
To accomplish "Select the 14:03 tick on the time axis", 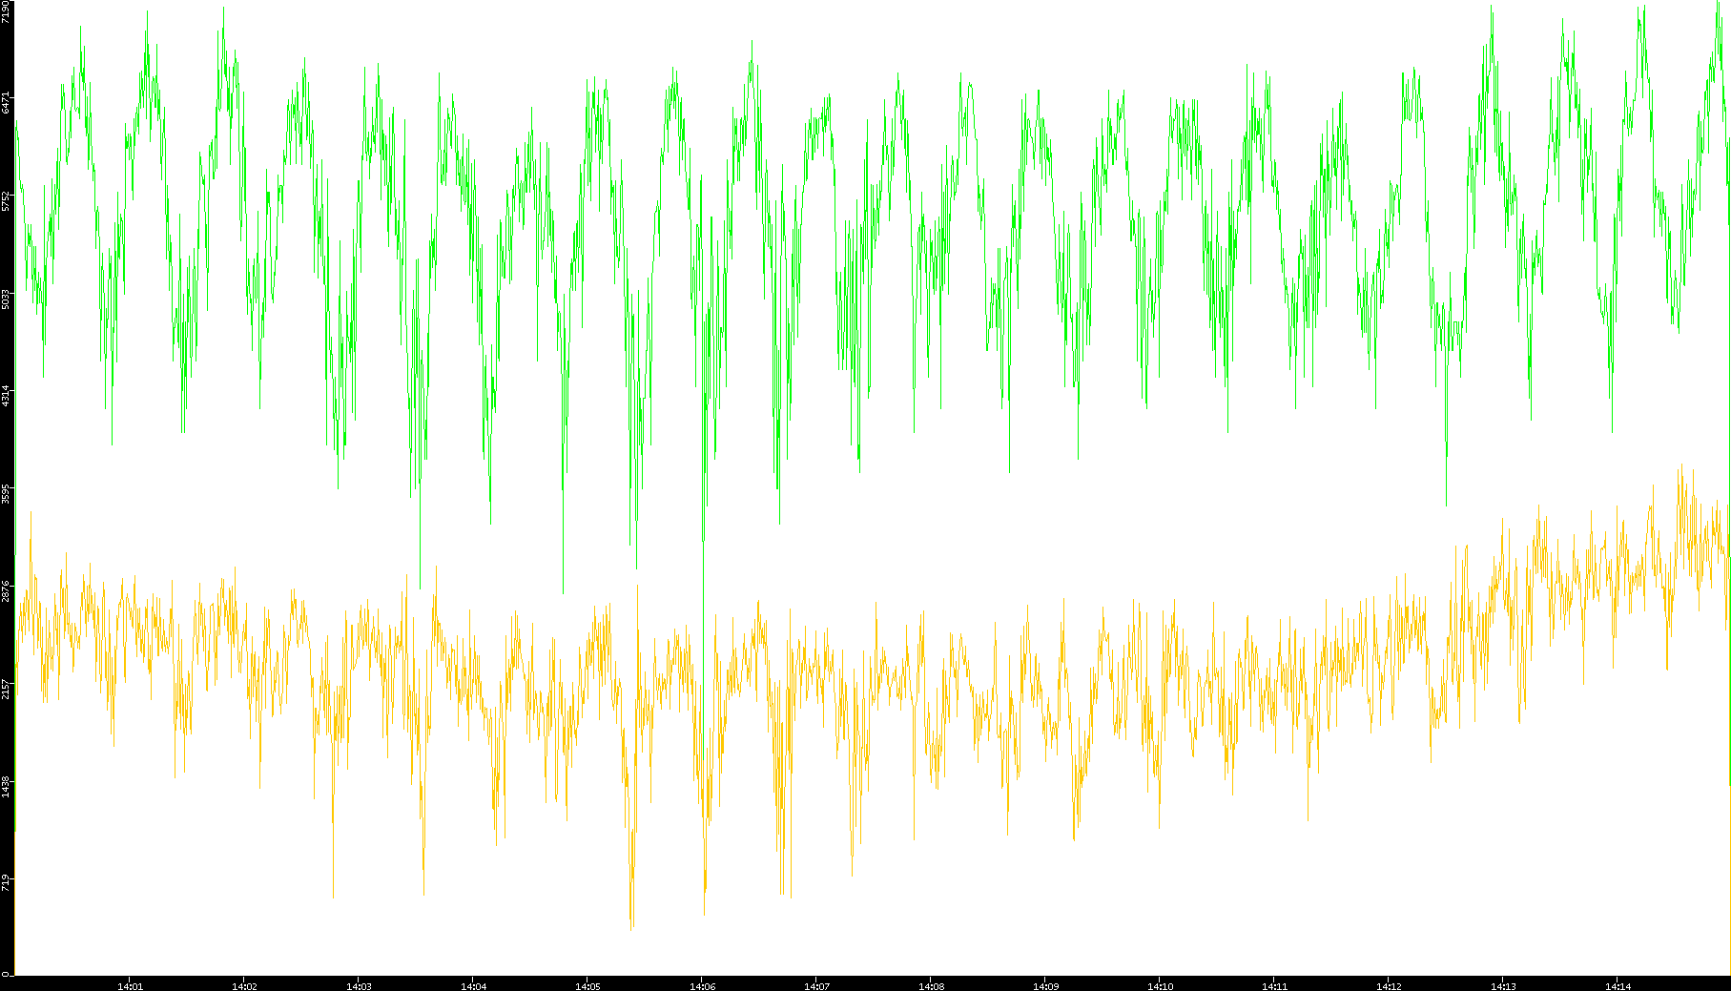I will (x=359, y=985).
